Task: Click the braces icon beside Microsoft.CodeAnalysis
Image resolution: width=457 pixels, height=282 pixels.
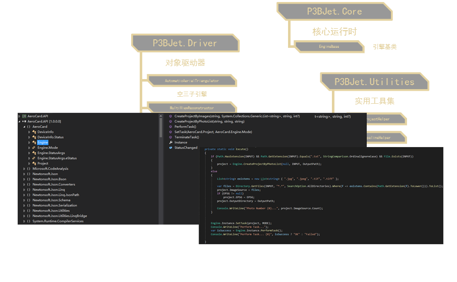Action: [x=29, y=169]
